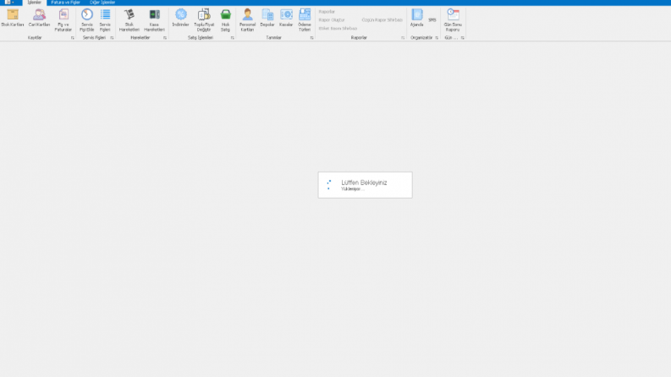671x377 pixels.
Task: Open the application menu button
Action: pyautogui.click(x=10, y=3)
